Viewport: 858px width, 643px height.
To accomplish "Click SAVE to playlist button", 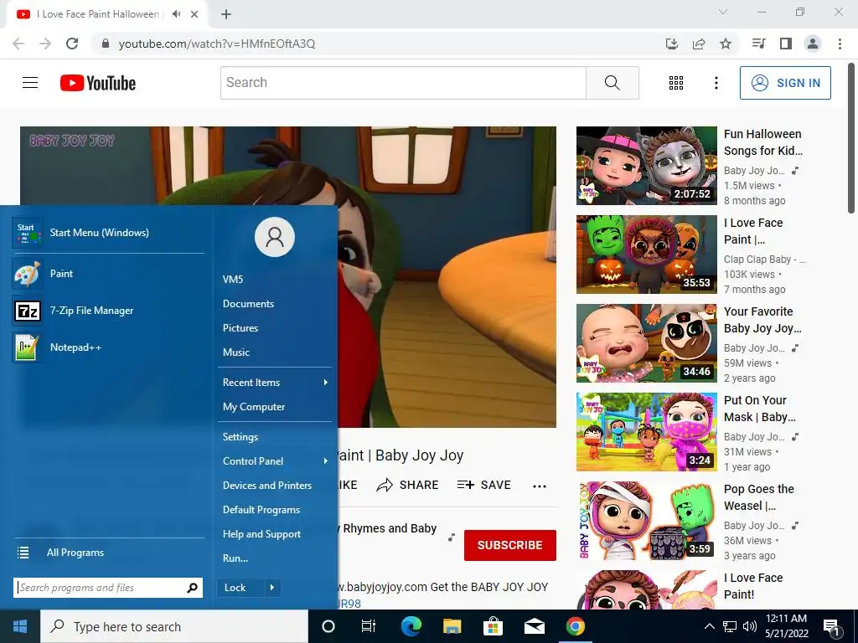I will click(484, 485).
